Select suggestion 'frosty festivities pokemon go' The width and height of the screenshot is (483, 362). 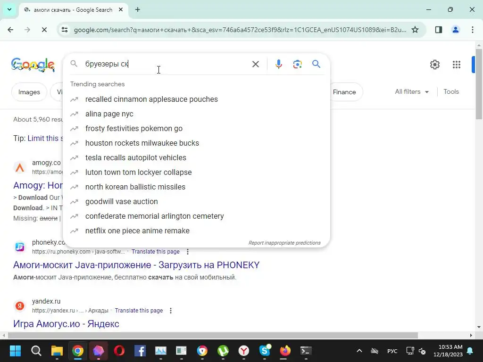(197, 128)
